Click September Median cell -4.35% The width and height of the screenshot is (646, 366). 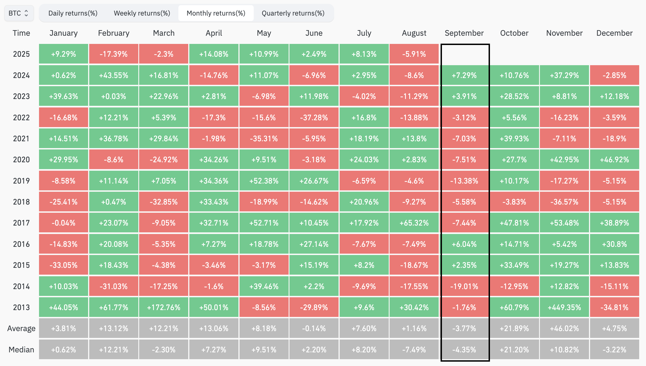pos(464,350)
